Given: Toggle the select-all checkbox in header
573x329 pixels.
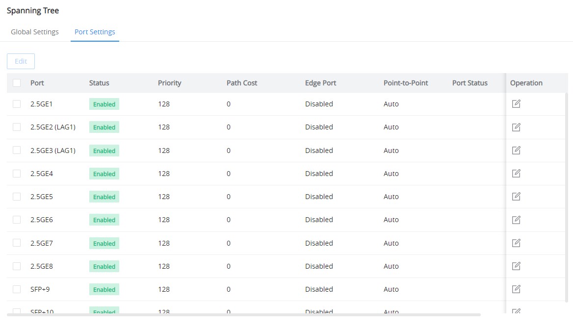Looking at the screenshot, I should [17, 83].
